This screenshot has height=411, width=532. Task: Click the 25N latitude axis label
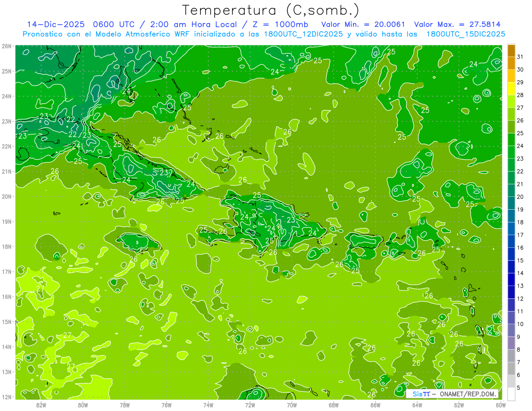coord(6,71)
